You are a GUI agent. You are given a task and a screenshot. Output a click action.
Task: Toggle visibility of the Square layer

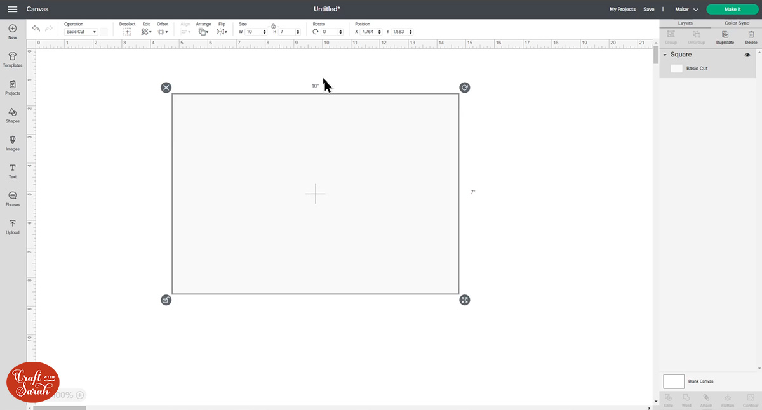click(x=747, y=55)
